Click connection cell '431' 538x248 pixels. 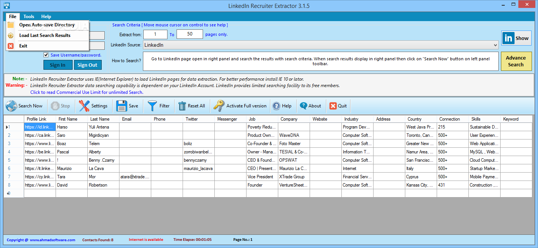(x=453, y=185)
